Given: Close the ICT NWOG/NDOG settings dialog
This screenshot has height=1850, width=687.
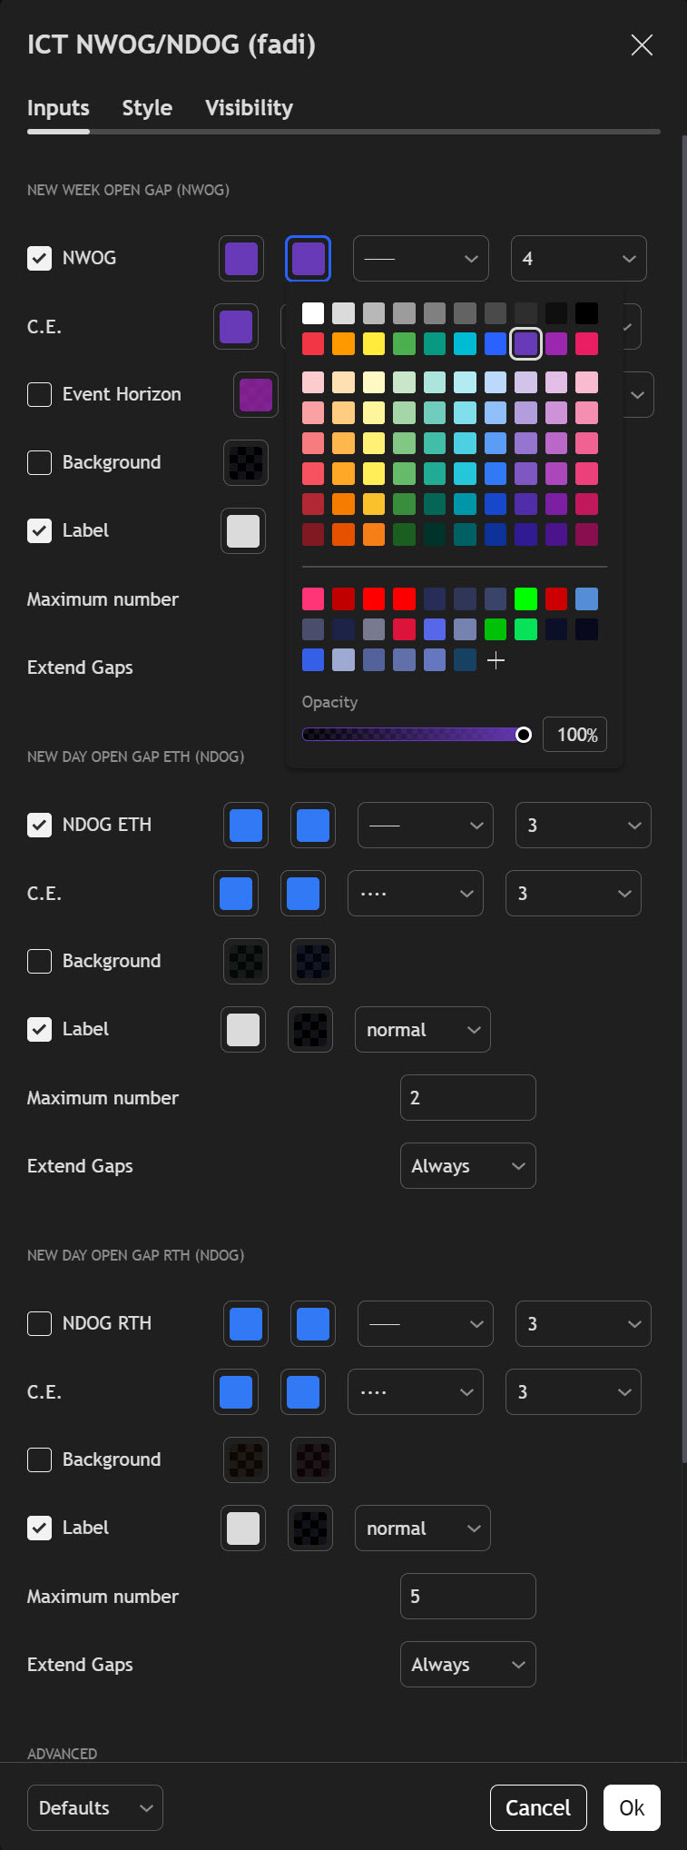Looking at the screenshot, I should 642,45.
